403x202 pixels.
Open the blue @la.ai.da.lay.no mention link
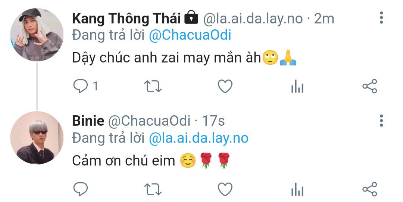point(199,138)
